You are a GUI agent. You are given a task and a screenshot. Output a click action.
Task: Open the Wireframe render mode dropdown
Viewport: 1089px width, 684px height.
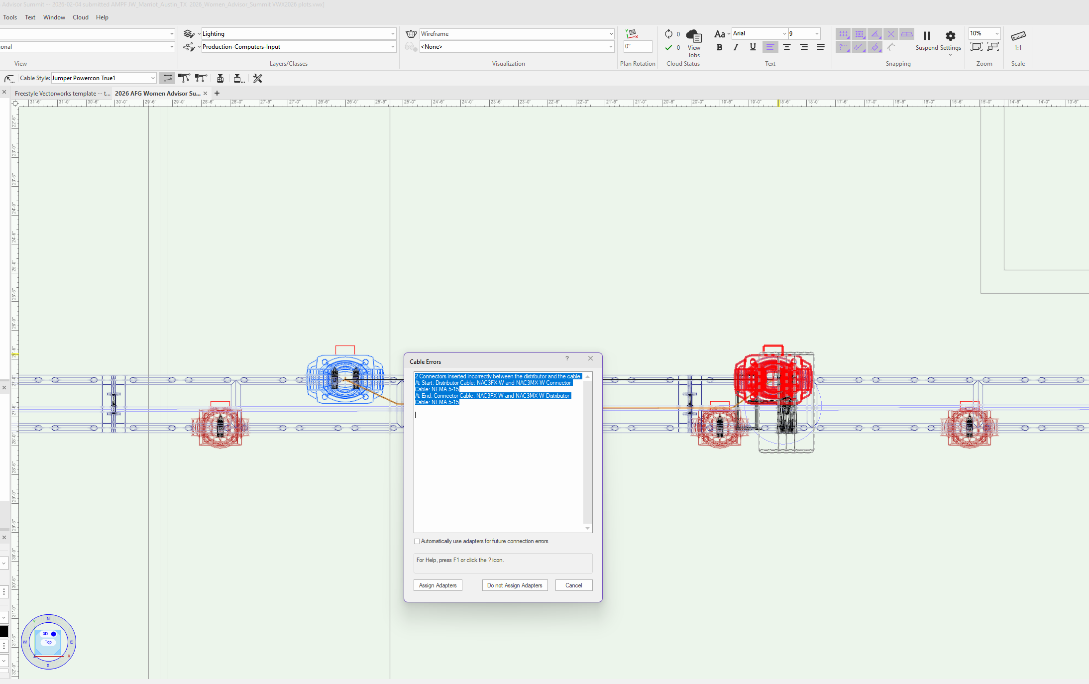(516, 34)
